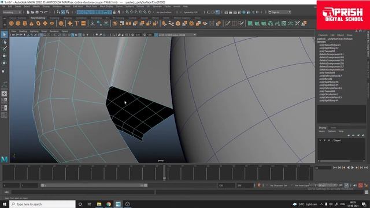Click polySplitRing47 in the inputs list
Screen dimensions: 370x208
(329, 48)
